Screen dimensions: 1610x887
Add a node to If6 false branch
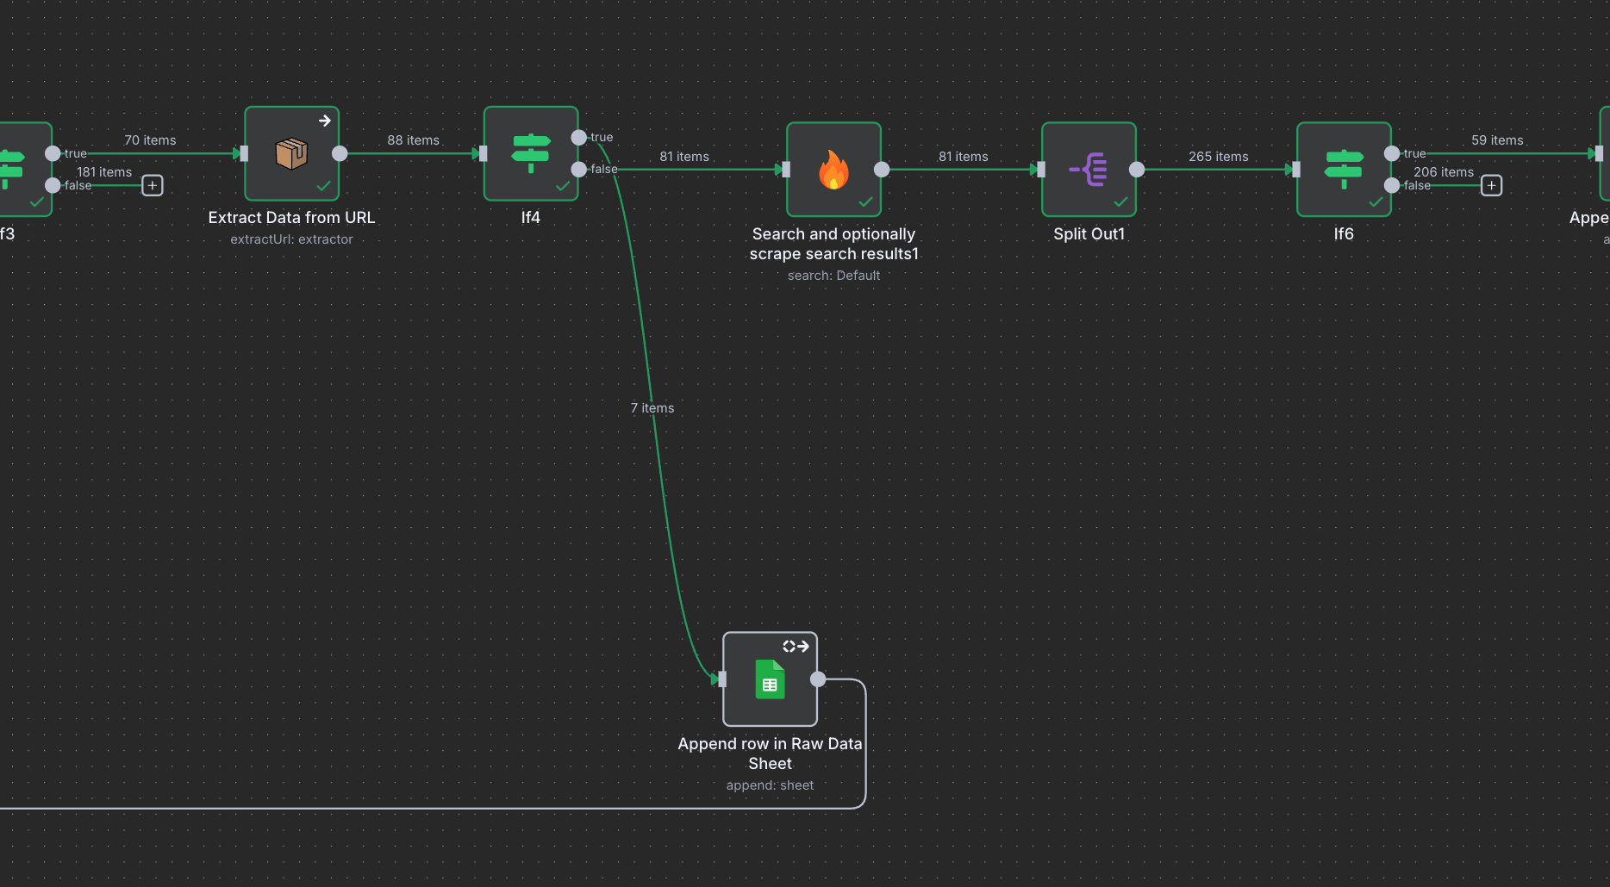tap(1492, 185)
